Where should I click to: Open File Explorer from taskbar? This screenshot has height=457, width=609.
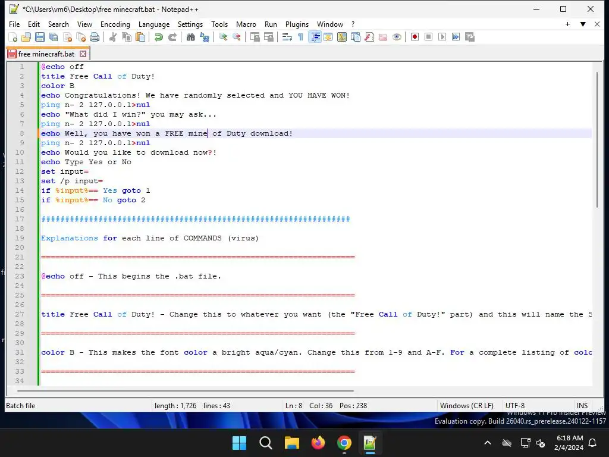[291, 443]
